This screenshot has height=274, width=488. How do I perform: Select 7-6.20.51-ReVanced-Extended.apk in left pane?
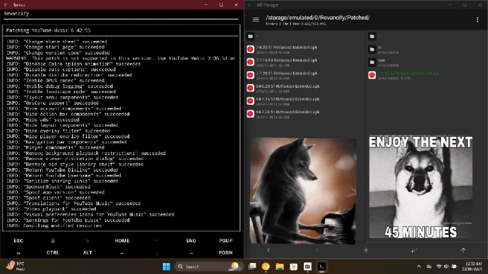click(x=305, y=49)
